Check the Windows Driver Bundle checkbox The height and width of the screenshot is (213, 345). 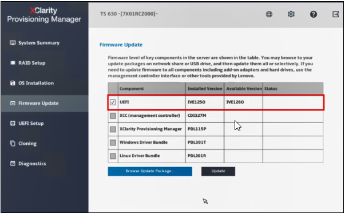[113, 143]
